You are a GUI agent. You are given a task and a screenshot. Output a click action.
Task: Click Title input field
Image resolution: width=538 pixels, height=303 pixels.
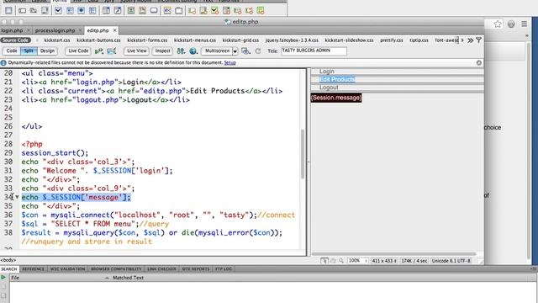click(314, 50)
